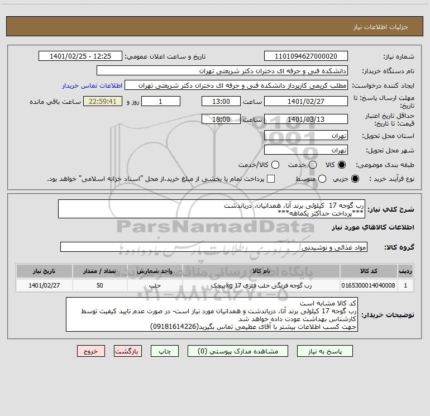Click the کد کالا column header

[x=369, y=271]
